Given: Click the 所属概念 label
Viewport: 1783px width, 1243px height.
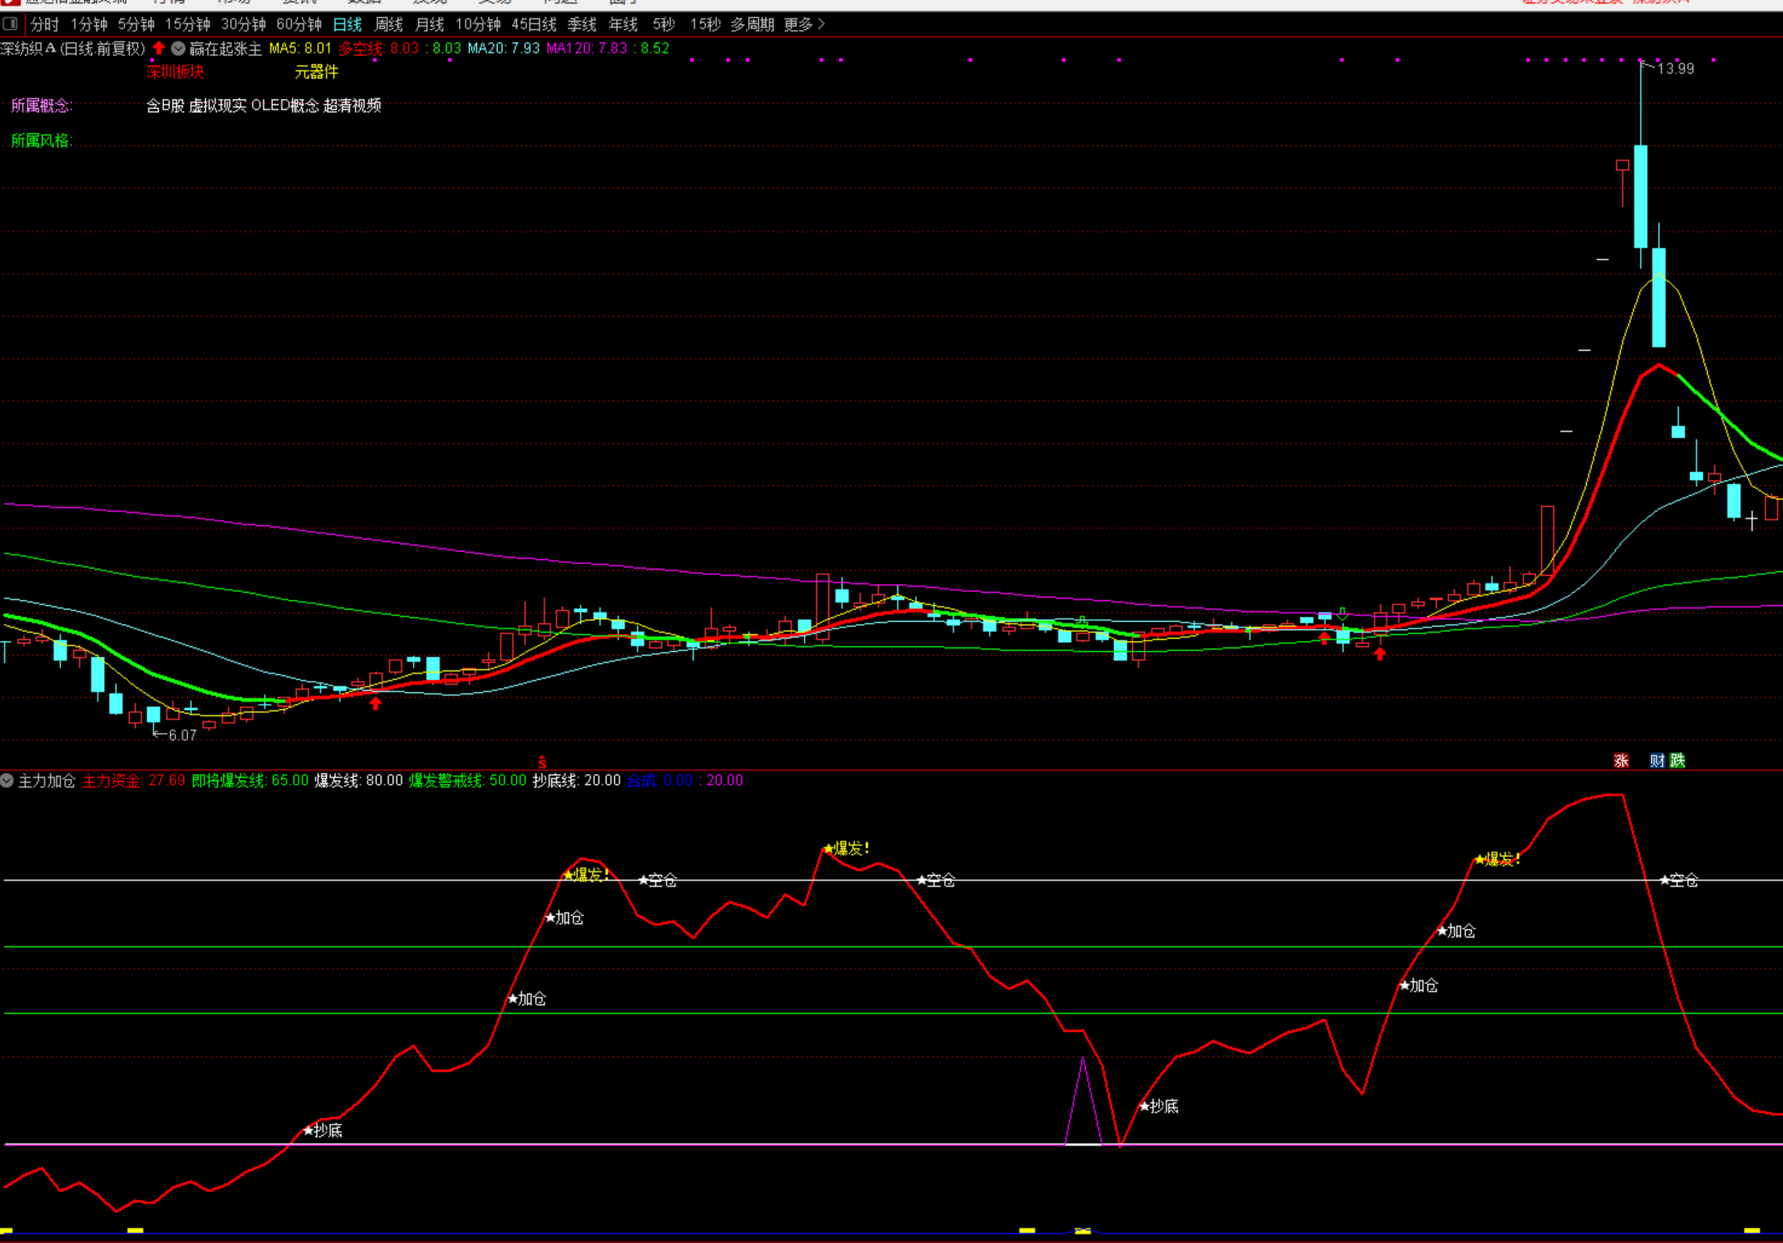Looking at the screenshot, I should [x=41, y=105].
